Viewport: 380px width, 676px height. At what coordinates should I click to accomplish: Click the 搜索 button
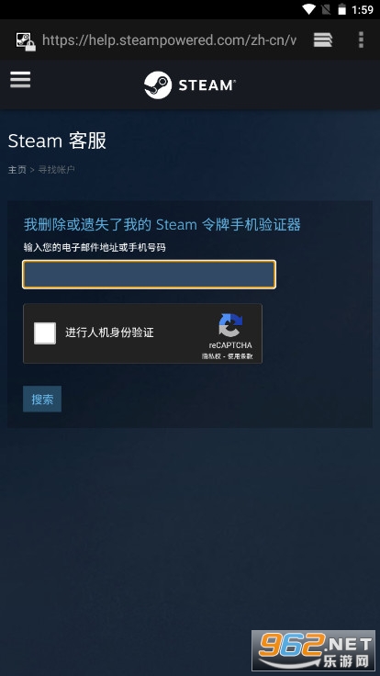tap(42, 400)
